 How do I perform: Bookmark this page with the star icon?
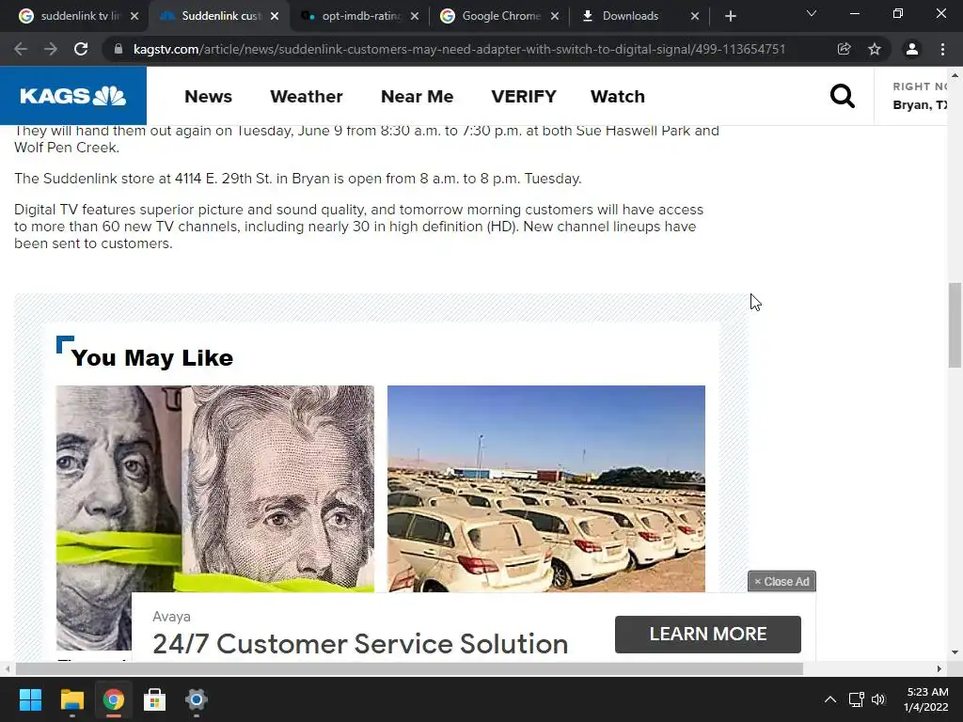[x=875, y=49]
